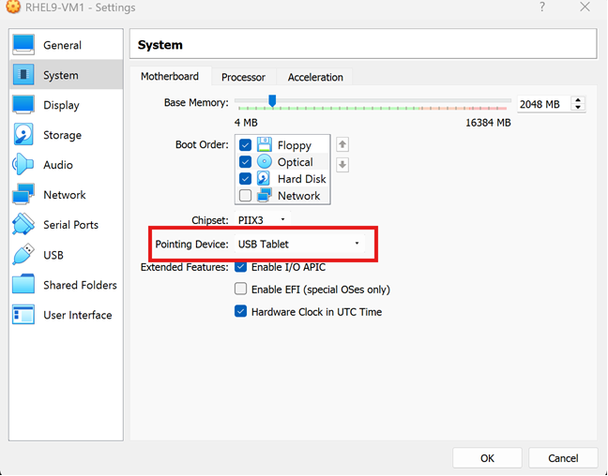Click OK to save settings
This screenshot has height=476, width=608.
coord(487,458)
